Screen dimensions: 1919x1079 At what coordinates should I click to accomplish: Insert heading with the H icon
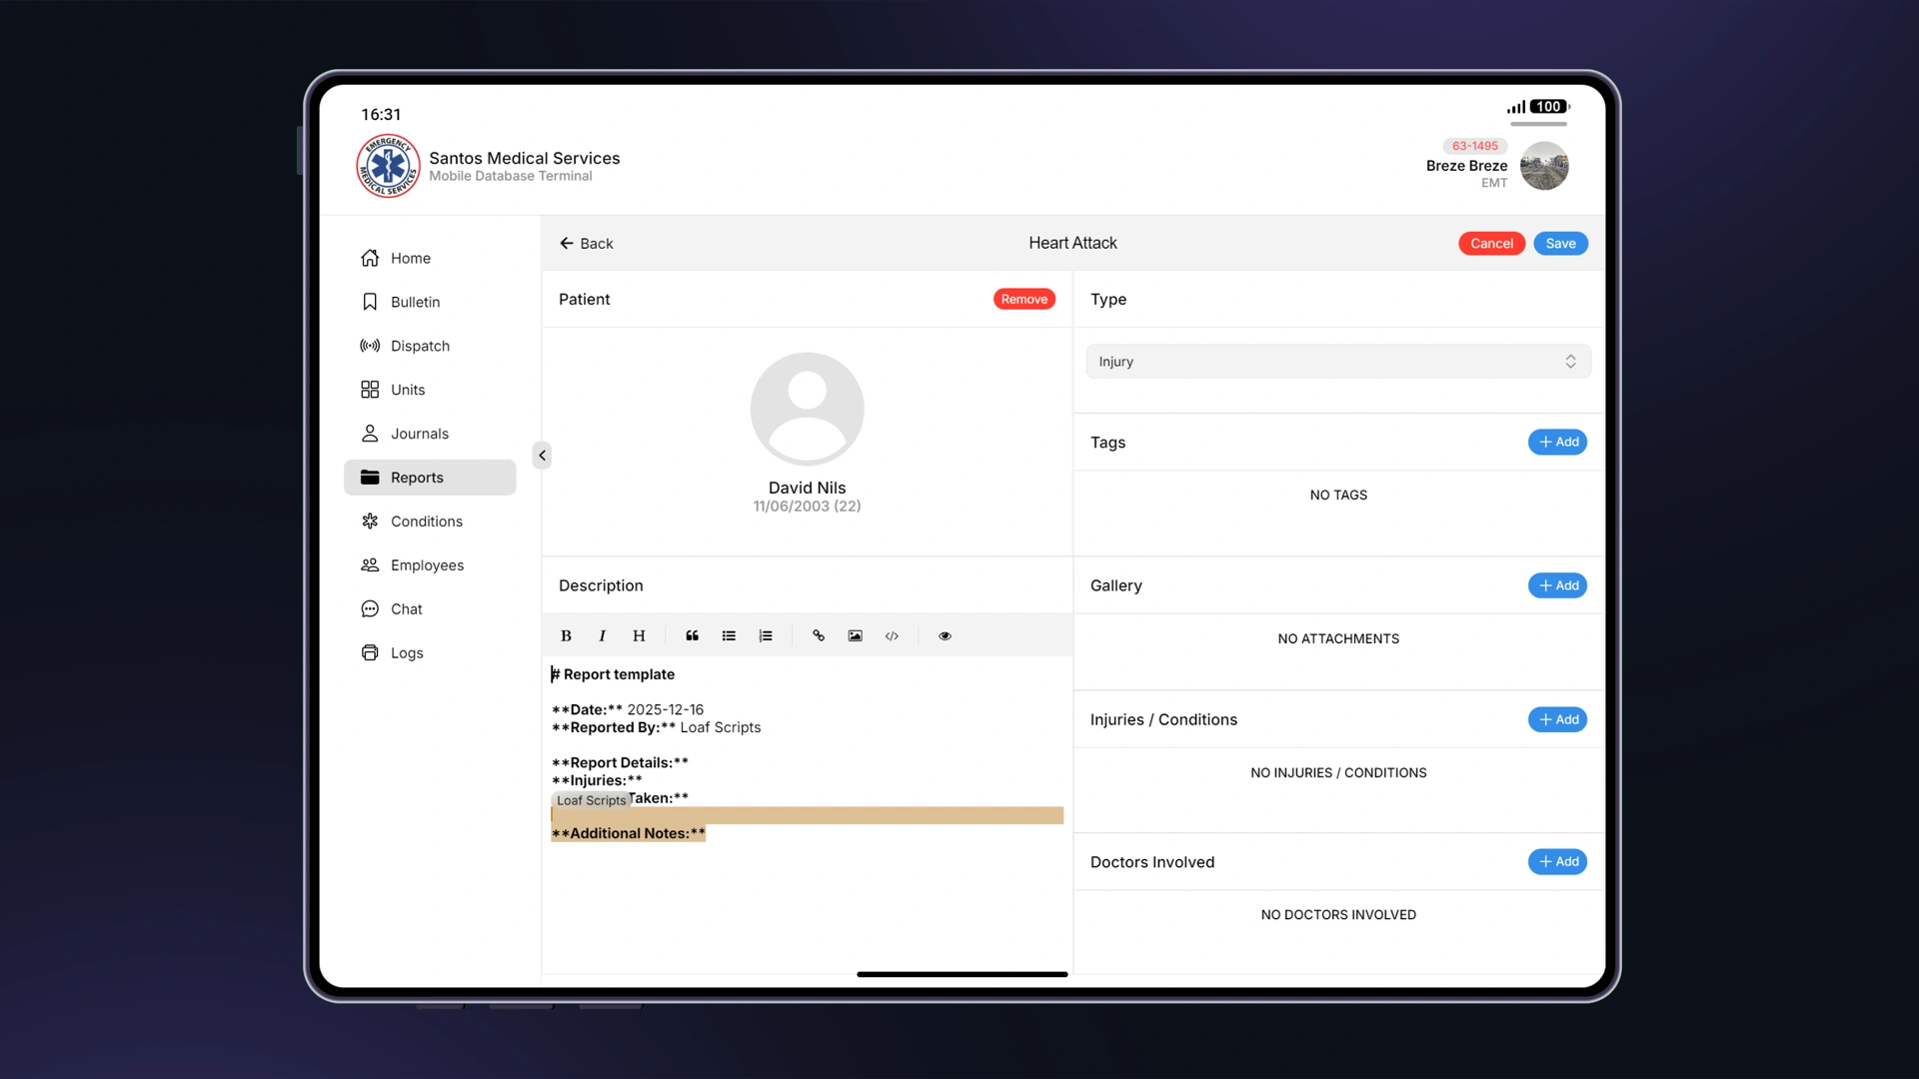click(x=639, y=635)
